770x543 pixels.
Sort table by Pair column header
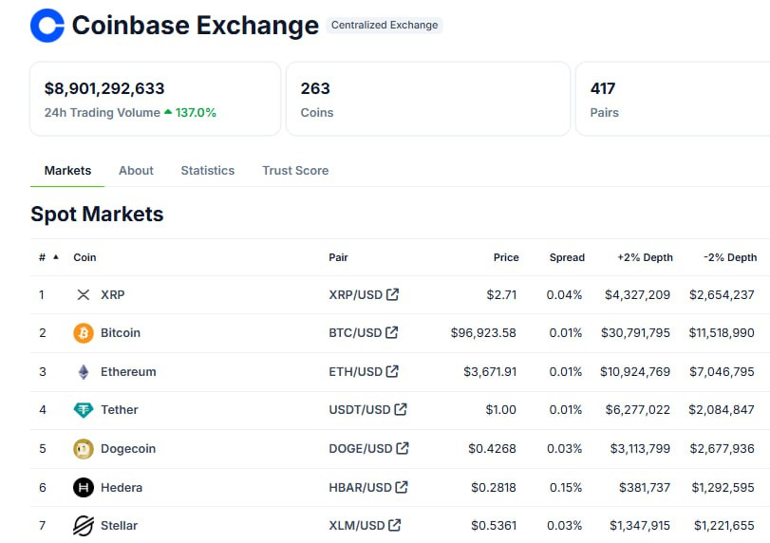(338, 257)
